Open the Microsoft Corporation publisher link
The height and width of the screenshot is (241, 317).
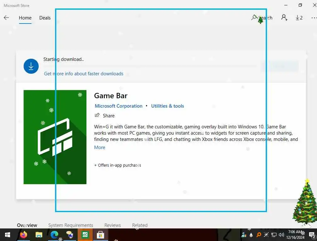(119, 106)
